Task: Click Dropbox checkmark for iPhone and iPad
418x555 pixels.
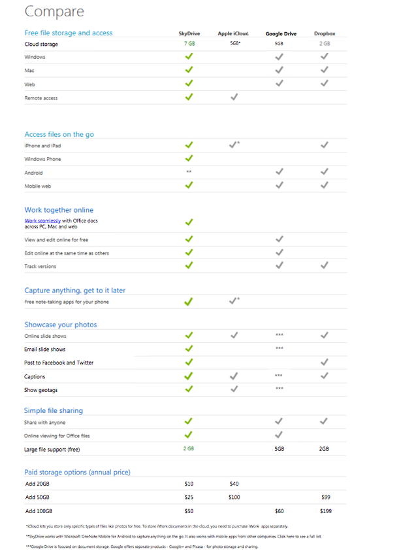Action: click(325, 145)
